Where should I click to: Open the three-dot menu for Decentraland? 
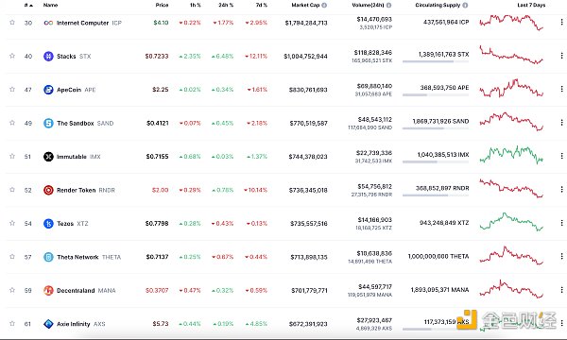(x=561, y=290)
